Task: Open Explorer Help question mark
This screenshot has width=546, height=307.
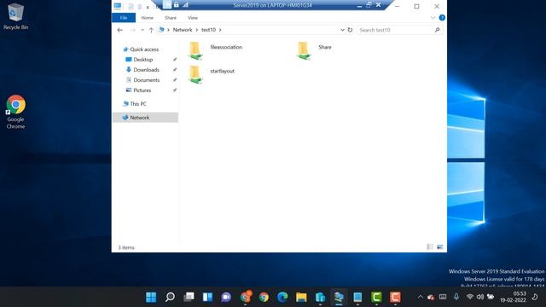Action: (x=442, y=18)
